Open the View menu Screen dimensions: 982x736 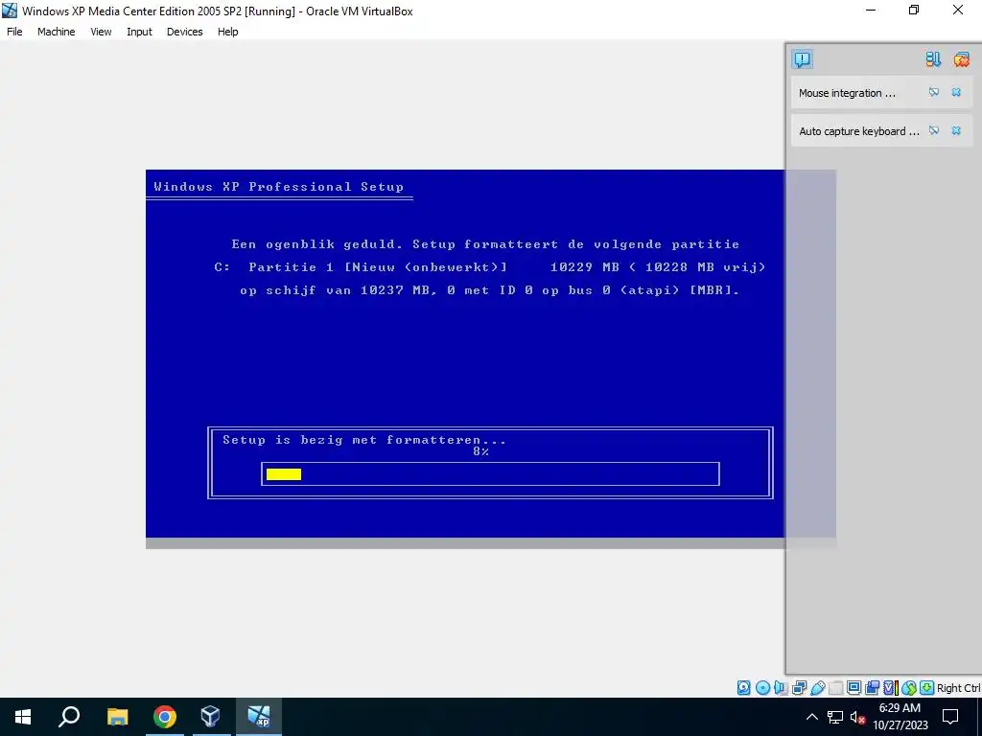pos(101,32)
